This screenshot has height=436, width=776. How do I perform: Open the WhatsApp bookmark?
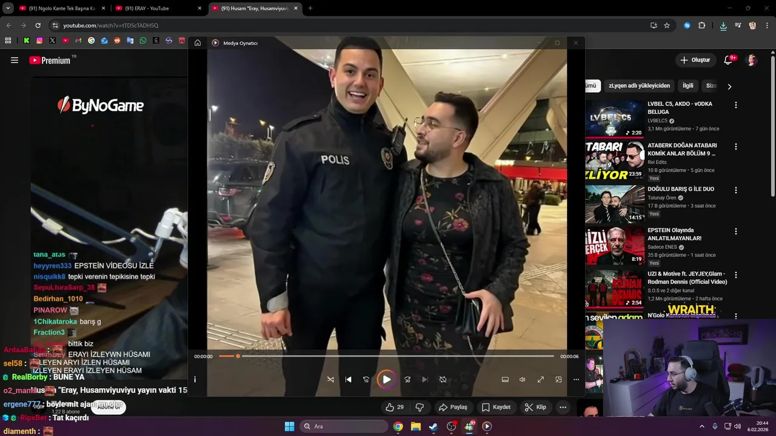(x=143, y=41)
